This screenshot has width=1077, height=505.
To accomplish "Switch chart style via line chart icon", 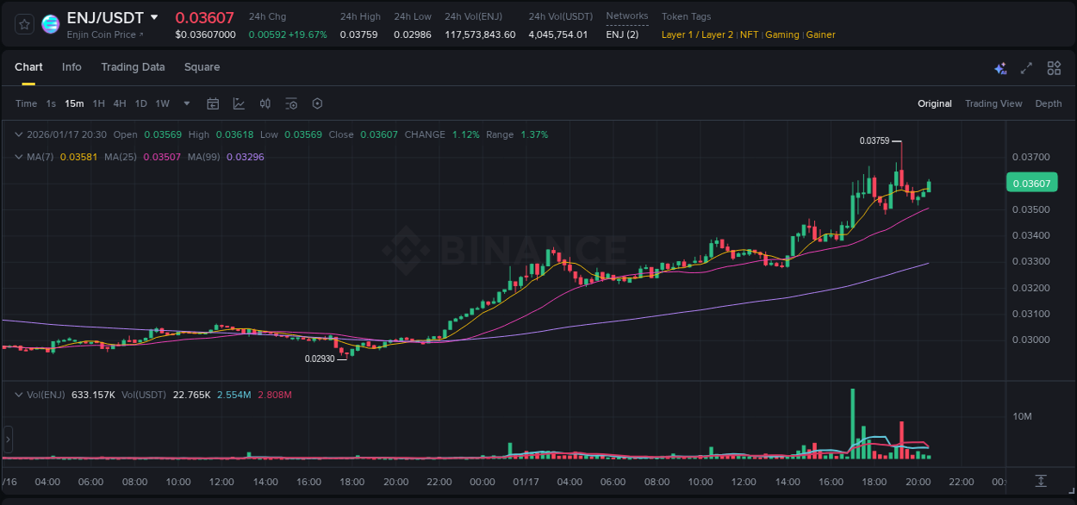I will pos(240,103).
